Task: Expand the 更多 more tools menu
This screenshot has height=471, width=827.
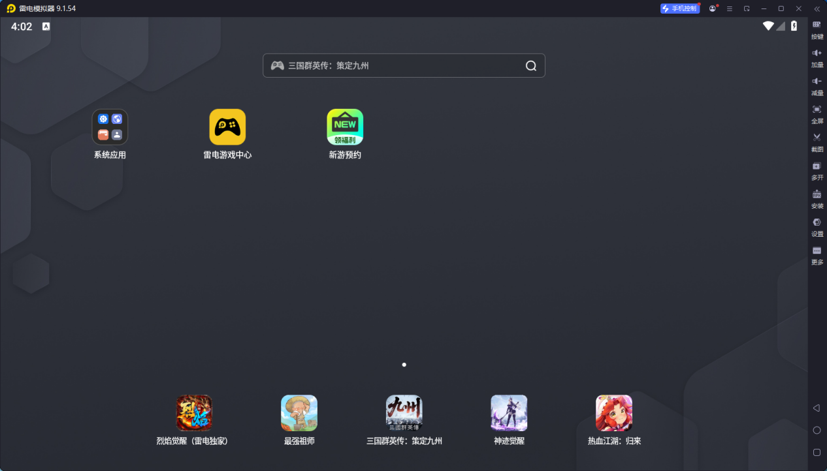Action: (x=817, y=251)
